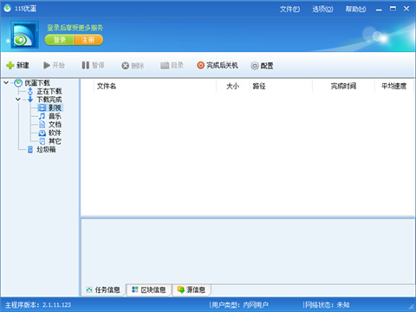Switch to the 源信息 tab
The height and width of the screenshot is (312, 416).
(192, 289)
